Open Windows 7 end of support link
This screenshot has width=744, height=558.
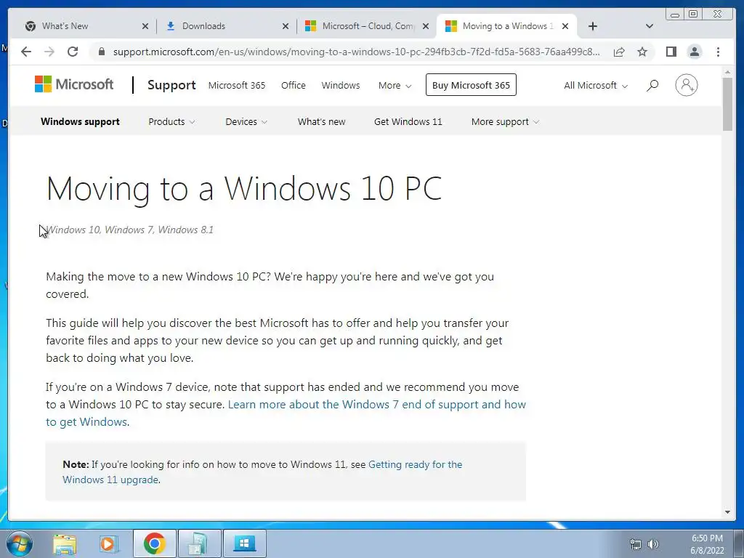tap(377, 404)
